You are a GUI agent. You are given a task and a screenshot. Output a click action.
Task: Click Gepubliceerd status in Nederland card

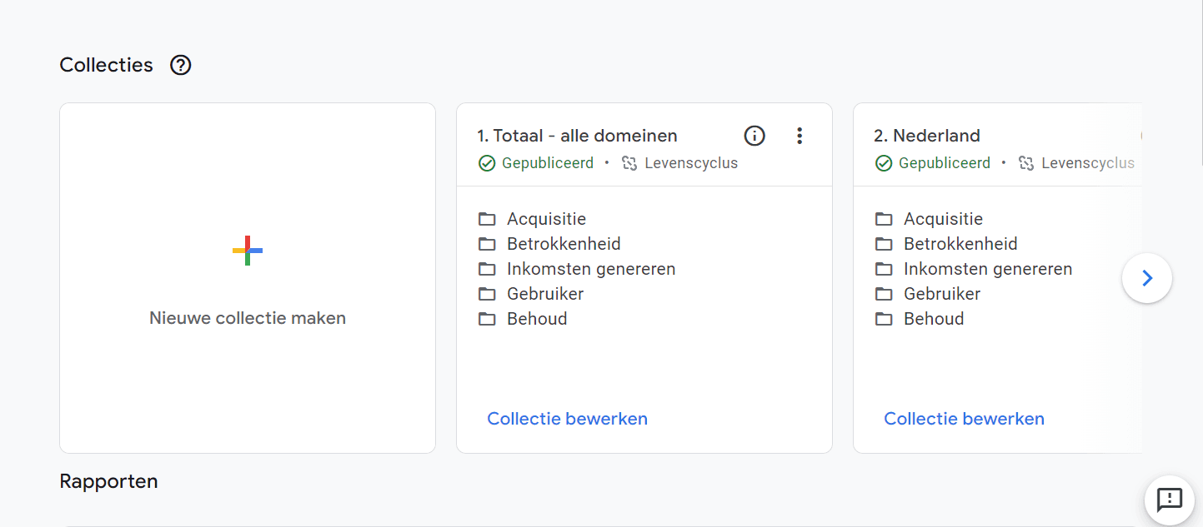pyautogui.click(x=945, y=163)
